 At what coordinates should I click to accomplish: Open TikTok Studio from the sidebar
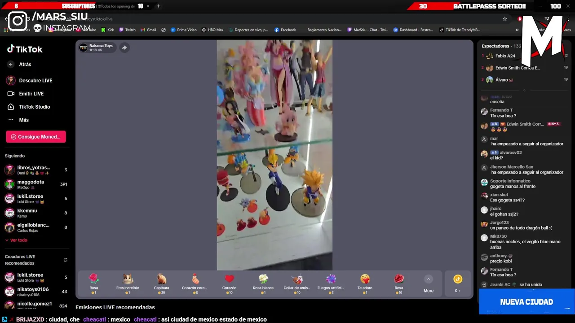pyautogui.click(x=28, y=107)
